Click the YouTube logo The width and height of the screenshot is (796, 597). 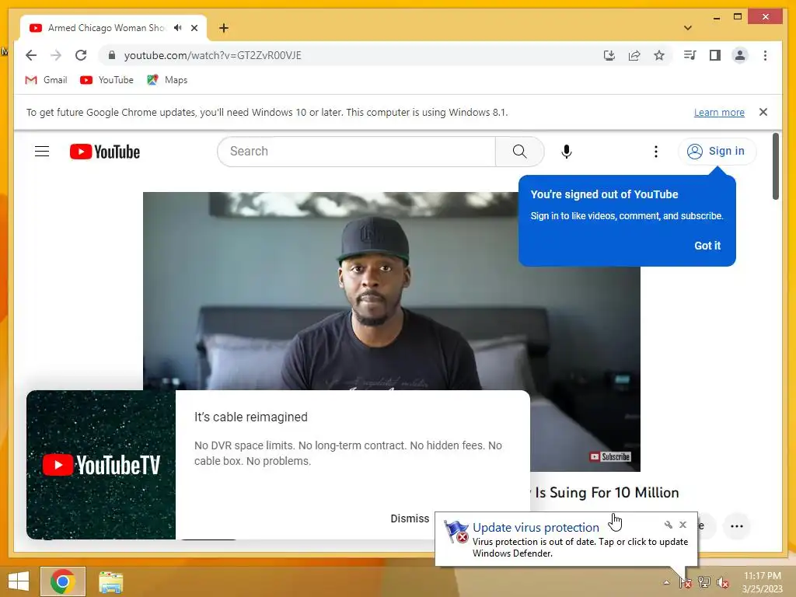[x=105, y=152]
